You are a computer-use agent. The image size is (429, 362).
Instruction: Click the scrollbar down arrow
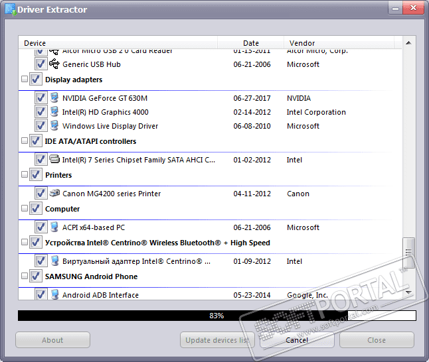click(x=408, y=292)
